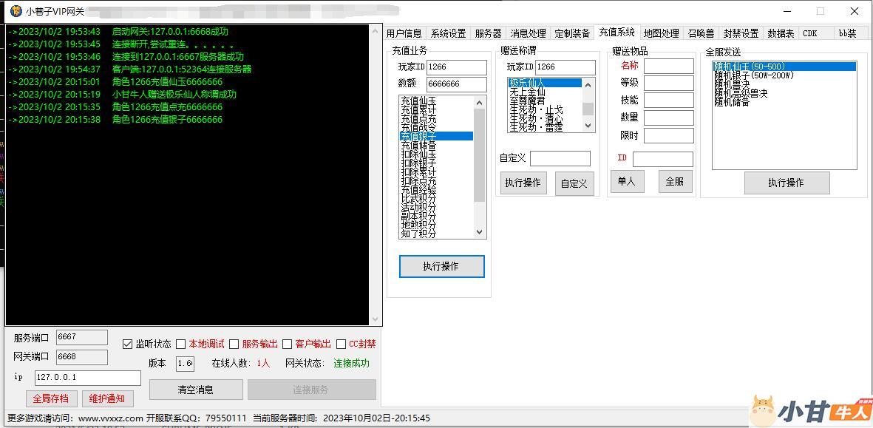The height and width of the screenshot is (428, 873).
Task: Click the down arrow of the 赠送称谓 title list
Action: [588, 126]
